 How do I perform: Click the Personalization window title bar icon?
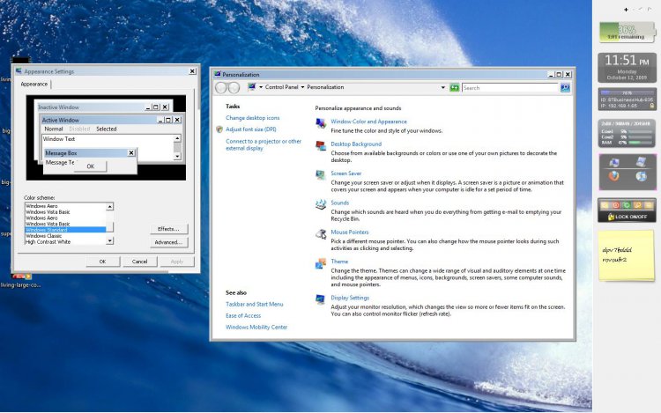(218, 74)
